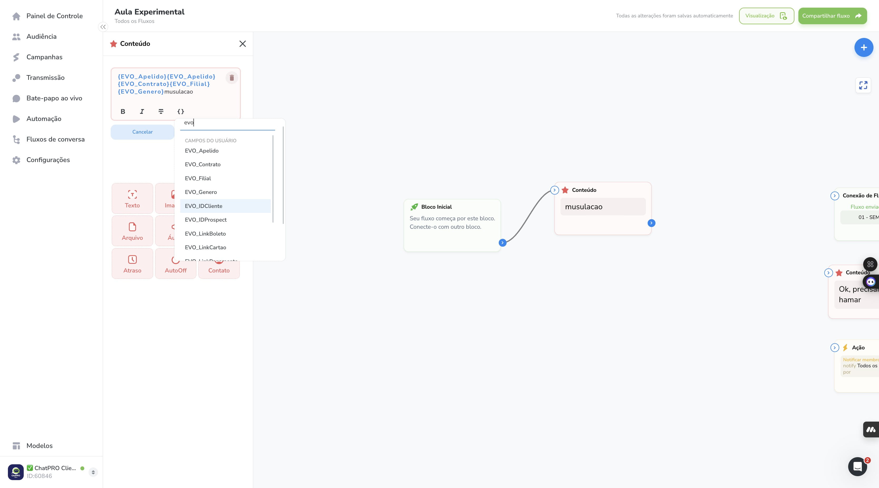The image size is (879, 488).
Task: Click the dark grid widget icon
Action: tap(870, 264)
